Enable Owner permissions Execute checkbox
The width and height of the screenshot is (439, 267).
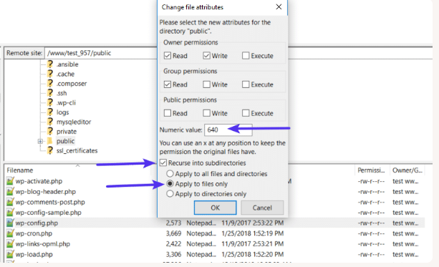tap(246, 56)
